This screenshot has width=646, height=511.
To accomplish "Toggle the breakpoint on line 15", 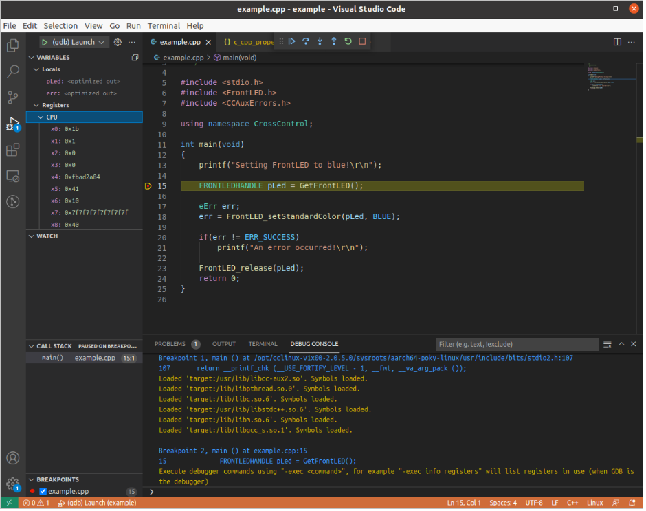I will [x=148, y=186].
